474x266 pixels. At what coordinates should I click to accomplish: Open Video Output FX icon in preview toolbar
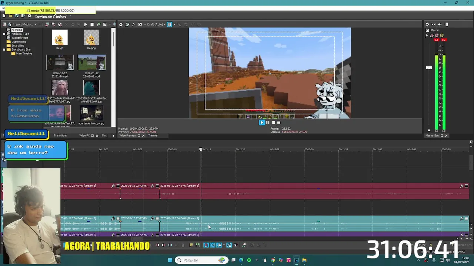coord(133,24)
